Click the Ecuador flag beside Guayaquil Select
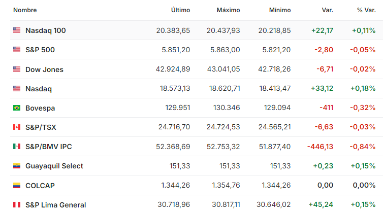The height and width of the screenshot is (212, 383). coord(17,166)
